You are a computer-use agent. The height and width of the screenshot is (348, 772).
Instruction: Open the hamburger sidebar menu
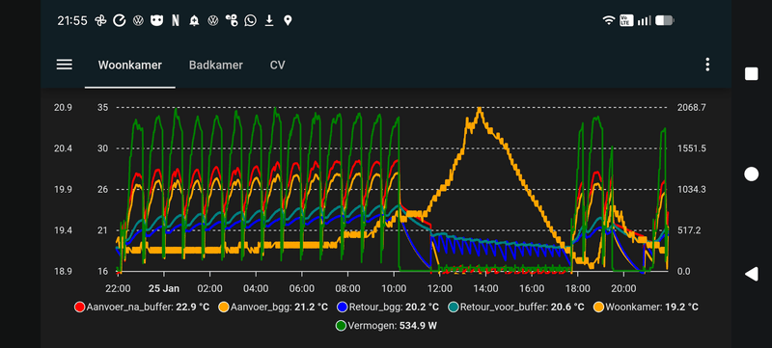pos(64,65)
